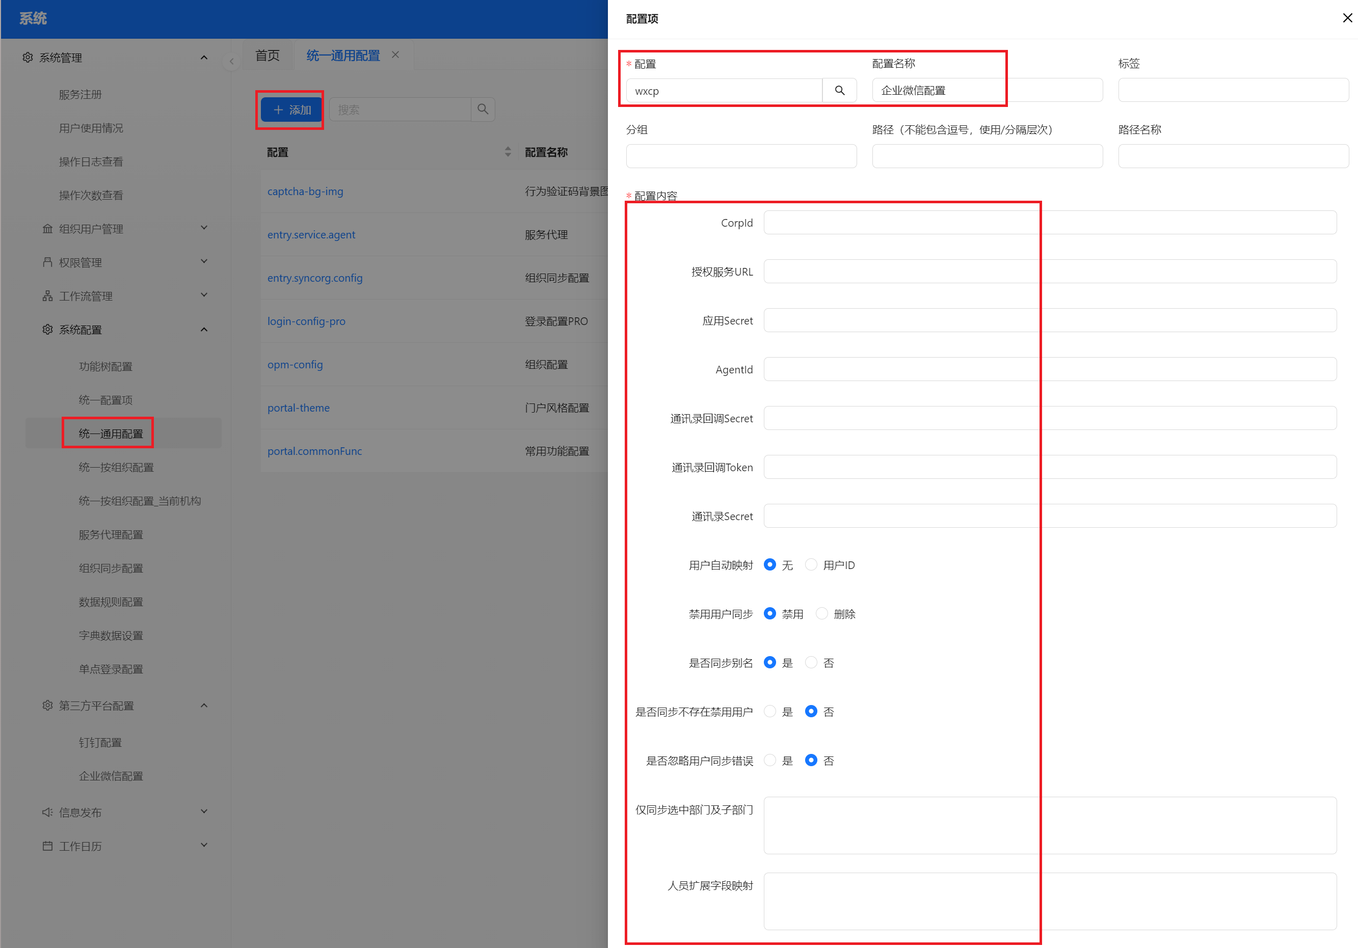Screen dimensions: 1358x948
Task: Click the 人员扩展字段映射 text area
Action: [1050, 901]
